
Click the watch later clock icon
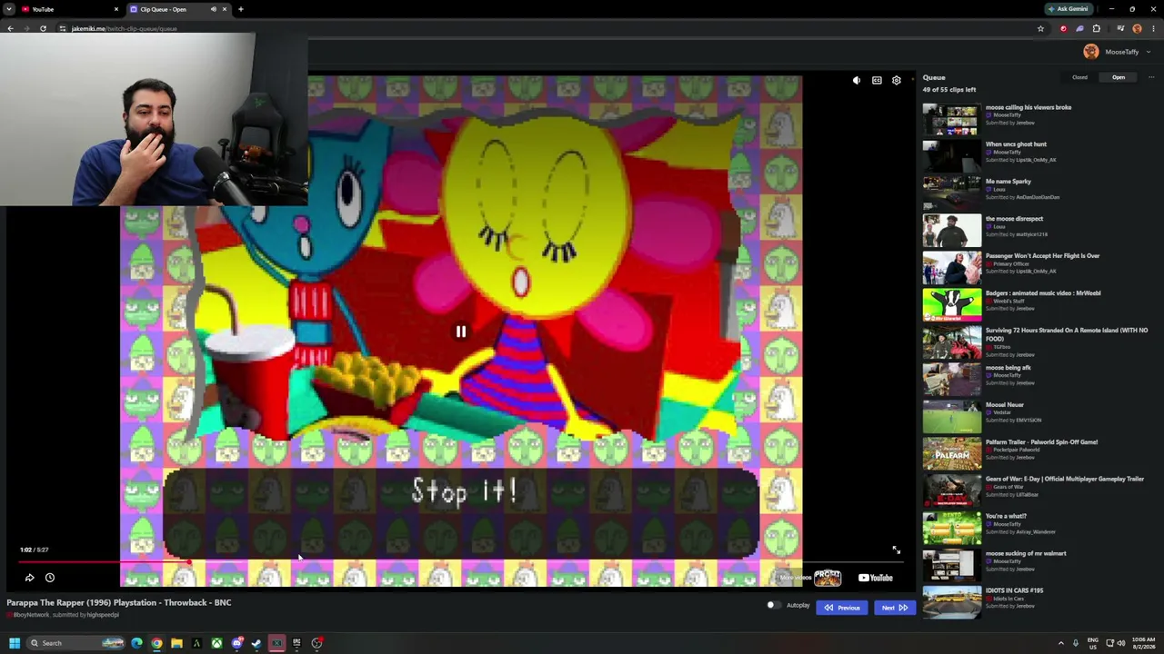click(50, 578)
